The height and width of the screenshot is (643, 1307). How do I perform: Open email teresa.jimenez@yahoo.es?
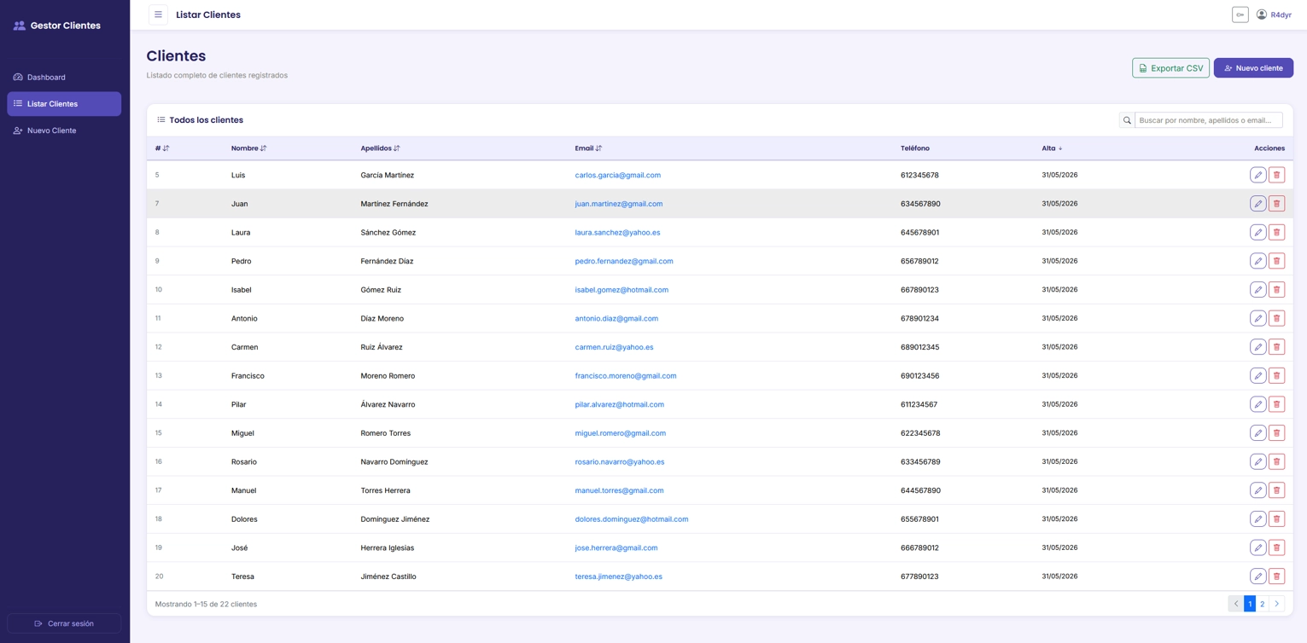619,576
